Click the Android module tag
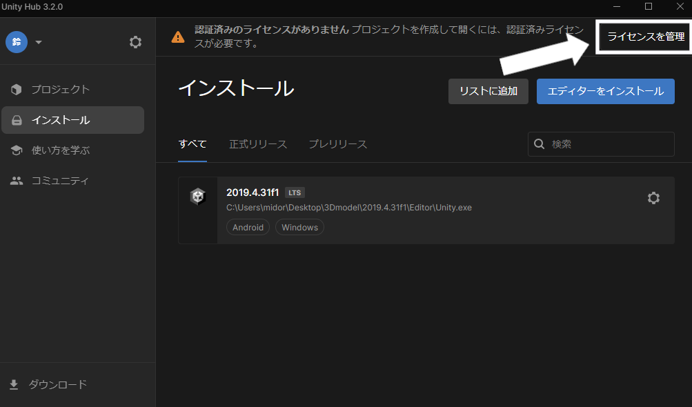The height and width of the screenshot is (407, 692). point(248,228)
